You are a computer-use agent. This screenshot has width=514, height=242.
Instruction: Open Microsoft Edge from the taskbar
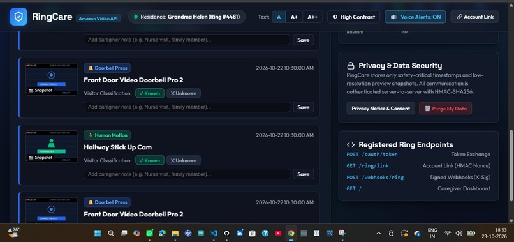click(x=162, y=233)
